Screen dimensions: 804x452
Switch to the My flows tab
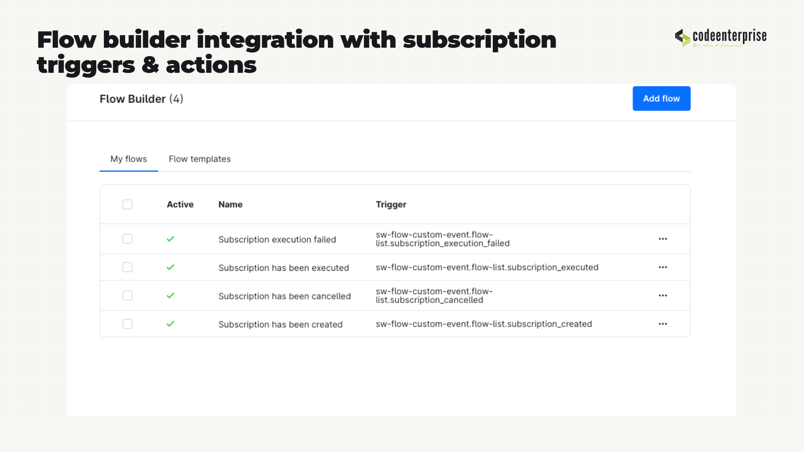point(129,159)
